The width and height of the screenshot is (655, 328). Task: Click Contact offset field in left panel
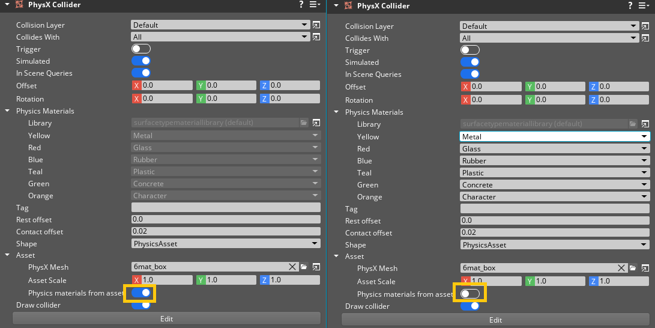(x=226, y=231)
